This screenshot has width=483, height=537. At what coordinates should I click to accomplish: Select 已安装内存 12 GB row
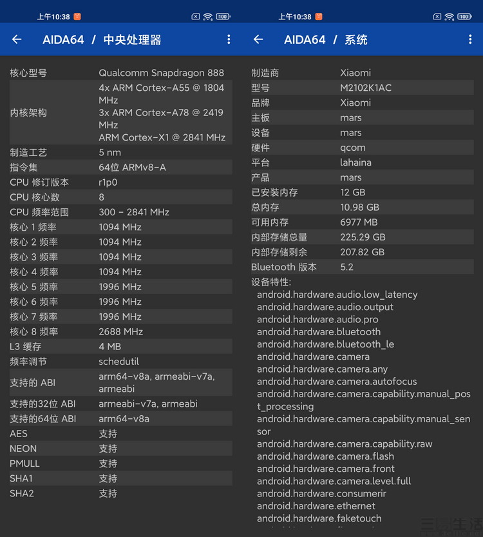coord(363,192)
